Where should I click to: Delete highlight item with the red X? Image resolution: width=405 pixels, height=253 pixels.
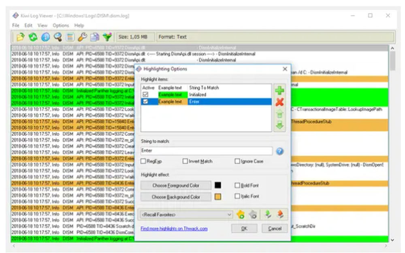pos(279,102)
